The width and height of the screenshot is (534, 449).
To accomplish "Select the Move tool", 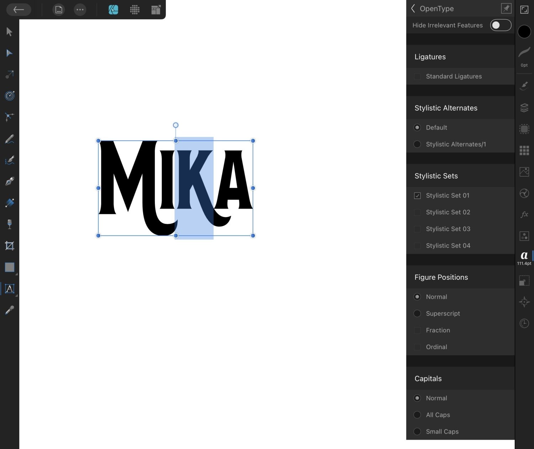I will tap(10, 32).
